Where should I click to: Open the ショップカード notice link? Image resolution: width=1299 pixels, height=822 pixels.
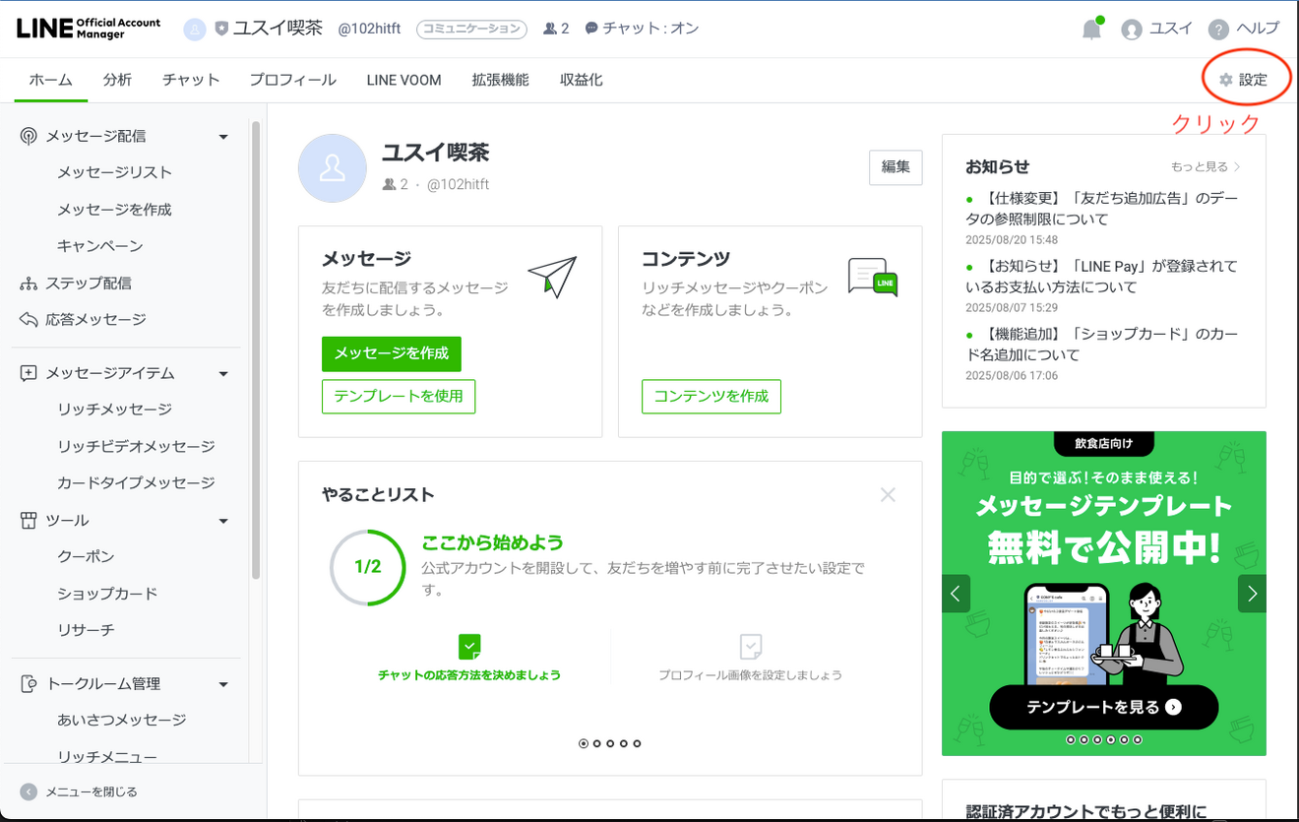[x=1102, y=345]
